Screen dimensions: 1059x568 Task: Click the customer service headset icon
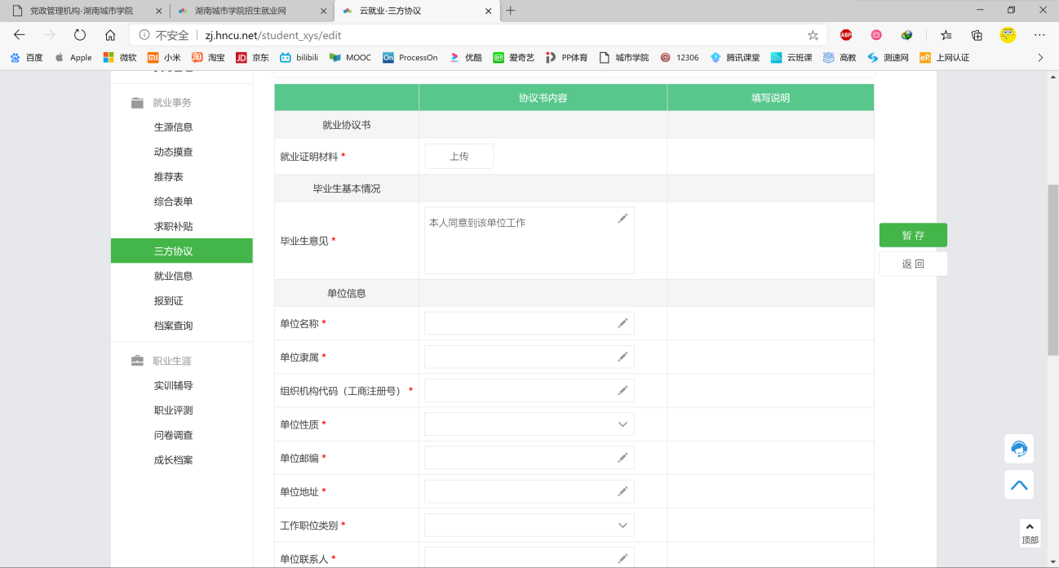pyautogui.click(x=1018, y=449)
